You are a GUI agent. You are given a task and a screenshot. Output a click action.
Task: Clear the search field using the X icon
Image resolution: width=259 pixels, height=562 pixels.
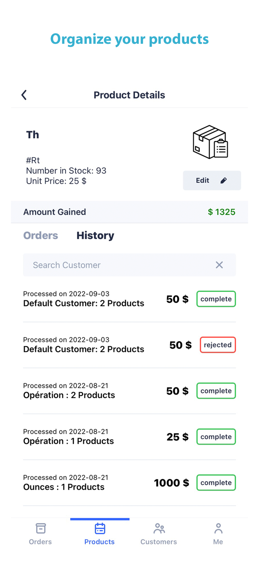tap(219, 265)
